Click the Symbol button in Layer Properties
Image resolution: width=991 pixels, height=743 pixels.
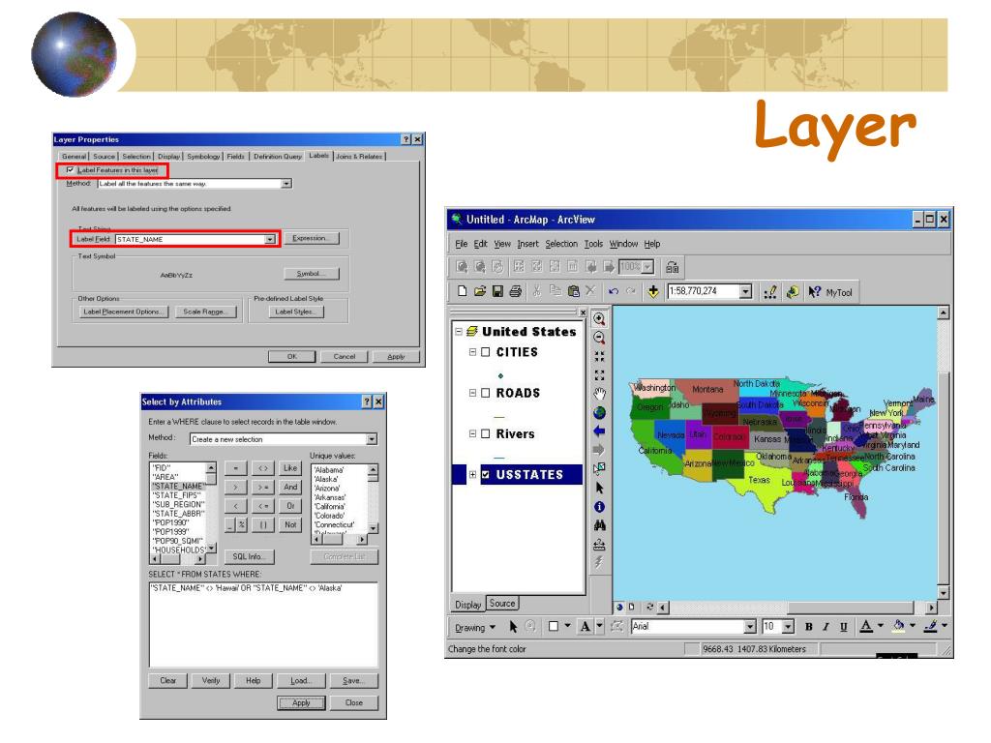tap(311, 274)
